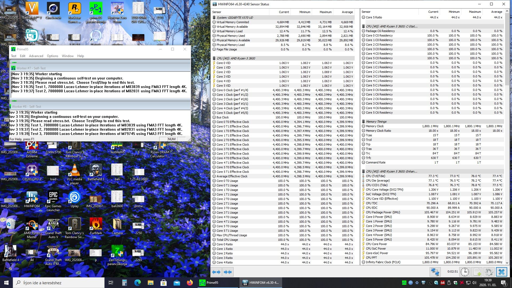The image size is (512, 288).
Task: Select Ryzen DRAM Calculator desktop icon
Action: click(160, 150)
